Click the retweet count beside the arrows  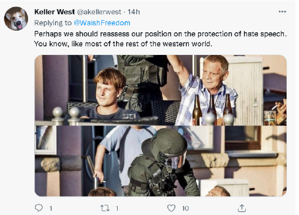117,209
